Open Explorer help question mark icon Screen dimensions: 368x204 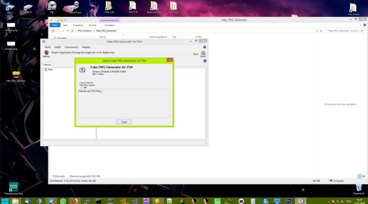pyautogui.click(x=364, y=25)
